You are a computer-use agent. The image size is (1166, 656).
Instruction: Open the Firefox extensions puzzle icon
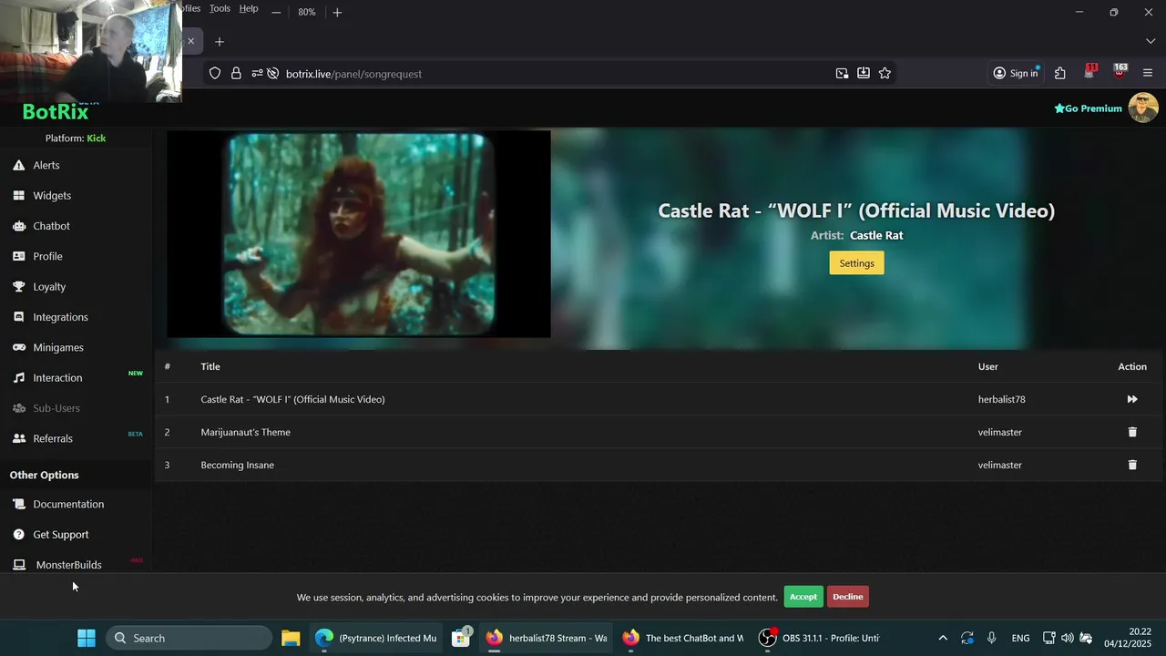click(1060, 74)
